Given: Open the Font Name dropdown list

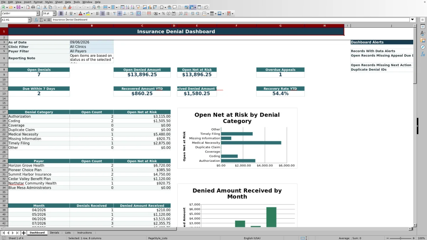Looking at the screenshot, I should pos(38,14).
